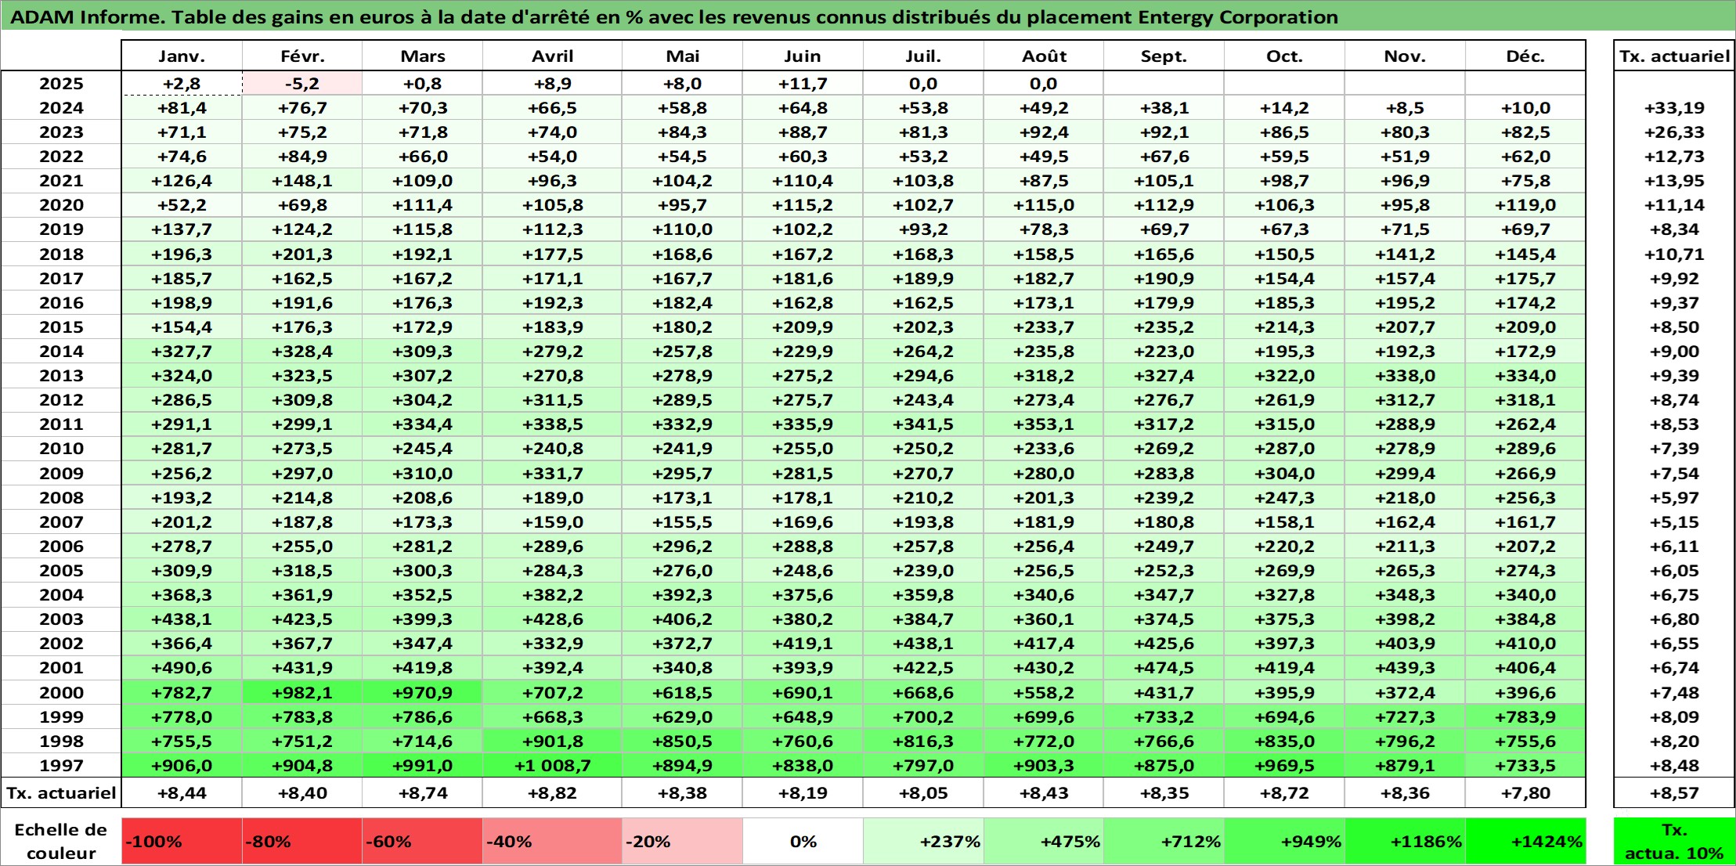Select the +970,9 value in 2000
1736x866 pixels.
click(422, 693)
